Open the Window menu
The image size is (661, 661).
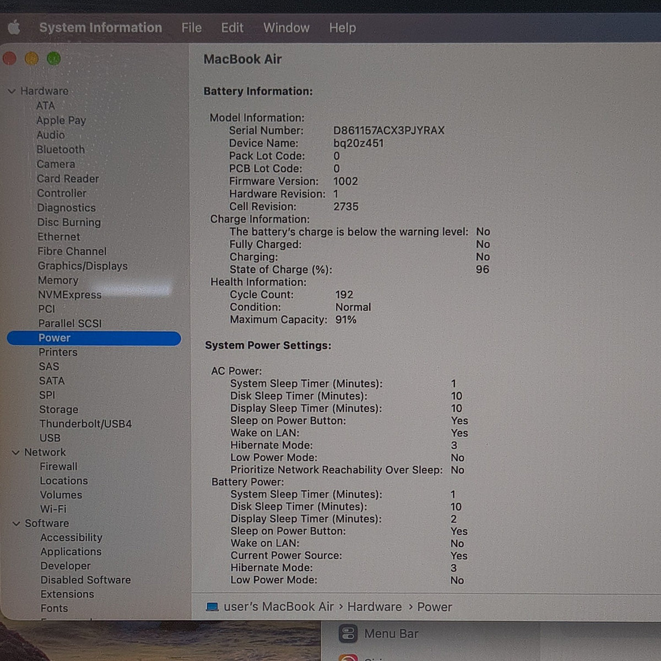286,28
